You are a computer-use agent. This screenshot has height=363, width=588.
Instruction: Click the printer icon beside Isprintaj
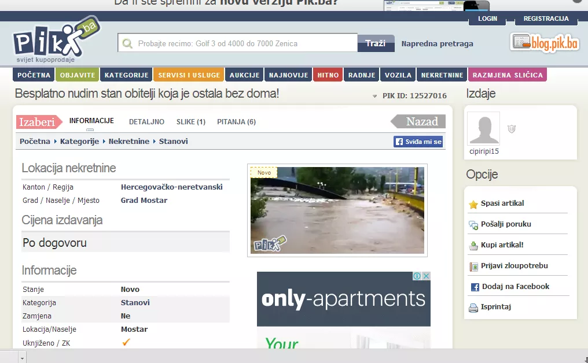[x=473, y=308]
